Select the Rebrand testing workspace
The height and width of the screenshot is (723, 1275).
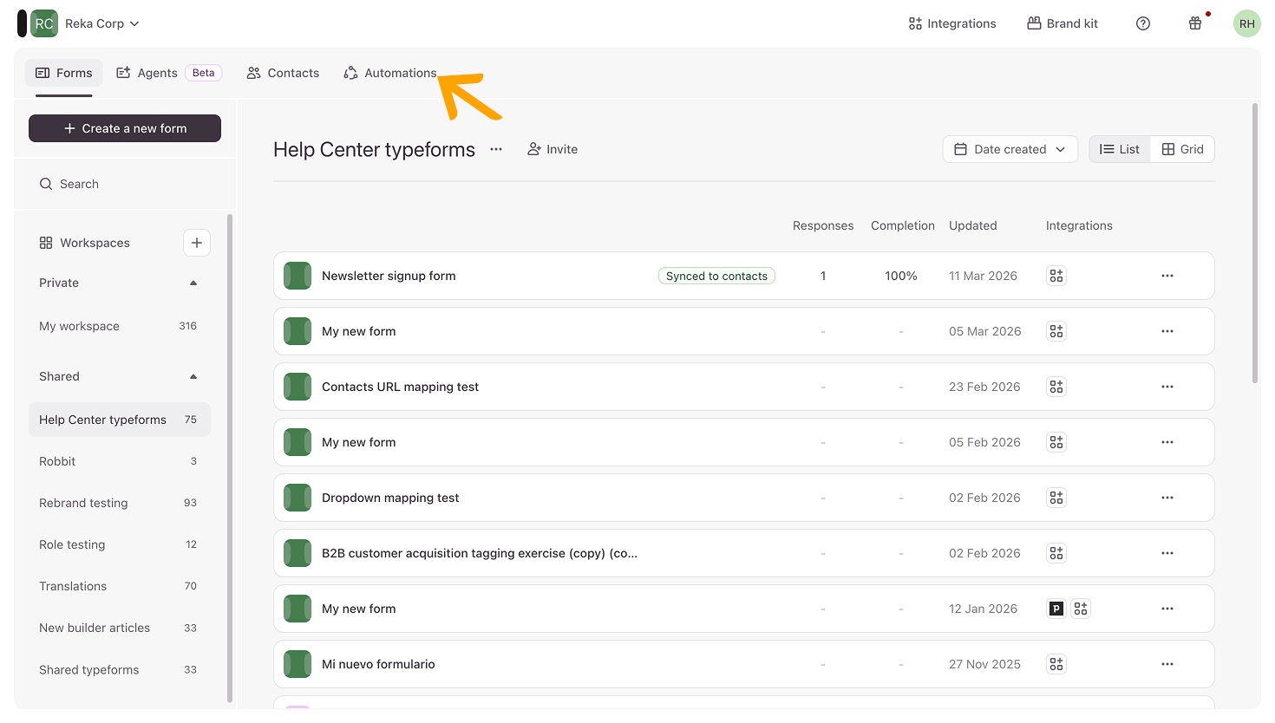point(83,503)
